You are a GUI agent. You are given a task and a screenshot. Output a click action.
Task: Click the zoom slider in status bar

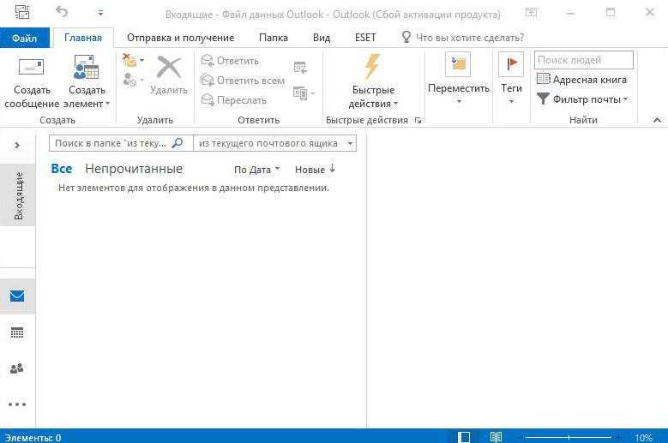(x=569, y=438)
